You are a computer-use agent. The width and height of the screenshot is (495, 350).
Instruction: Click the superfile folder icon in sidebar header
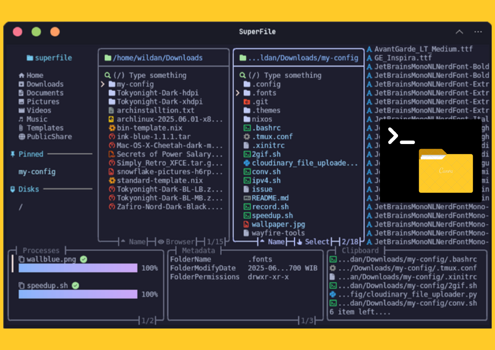tap(30, 58)
